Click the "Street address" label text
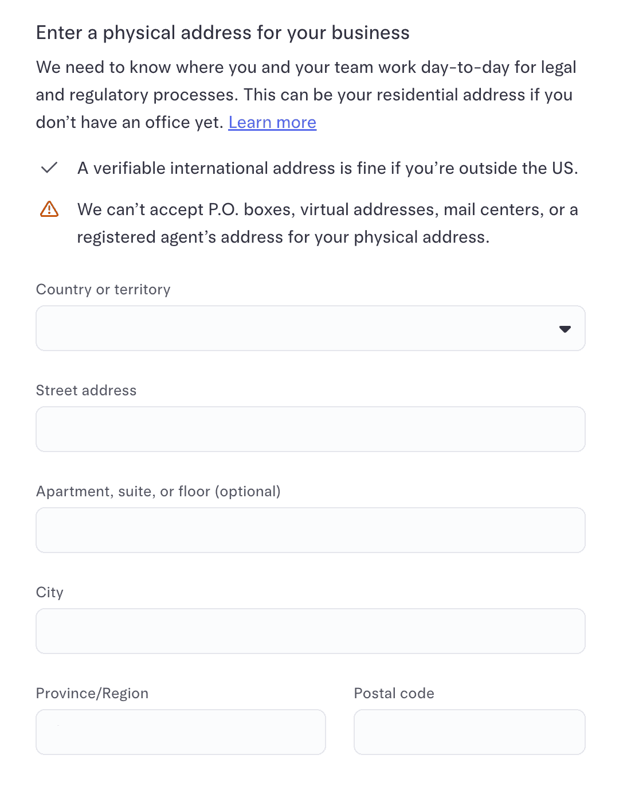This screenshot has width=627, height=786. [86, 390]
